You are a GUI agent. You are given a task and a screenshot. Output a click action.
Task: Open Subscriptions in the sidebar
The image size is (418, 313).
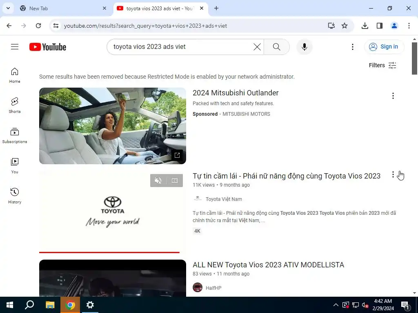pyautogui.click(x=15, y=135)
